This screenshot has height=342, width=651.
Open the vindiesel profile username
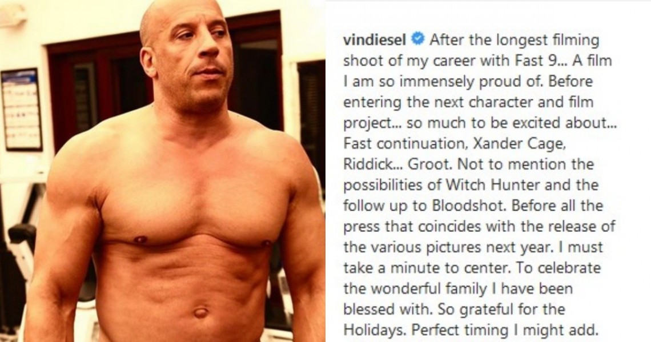[375, 41]
